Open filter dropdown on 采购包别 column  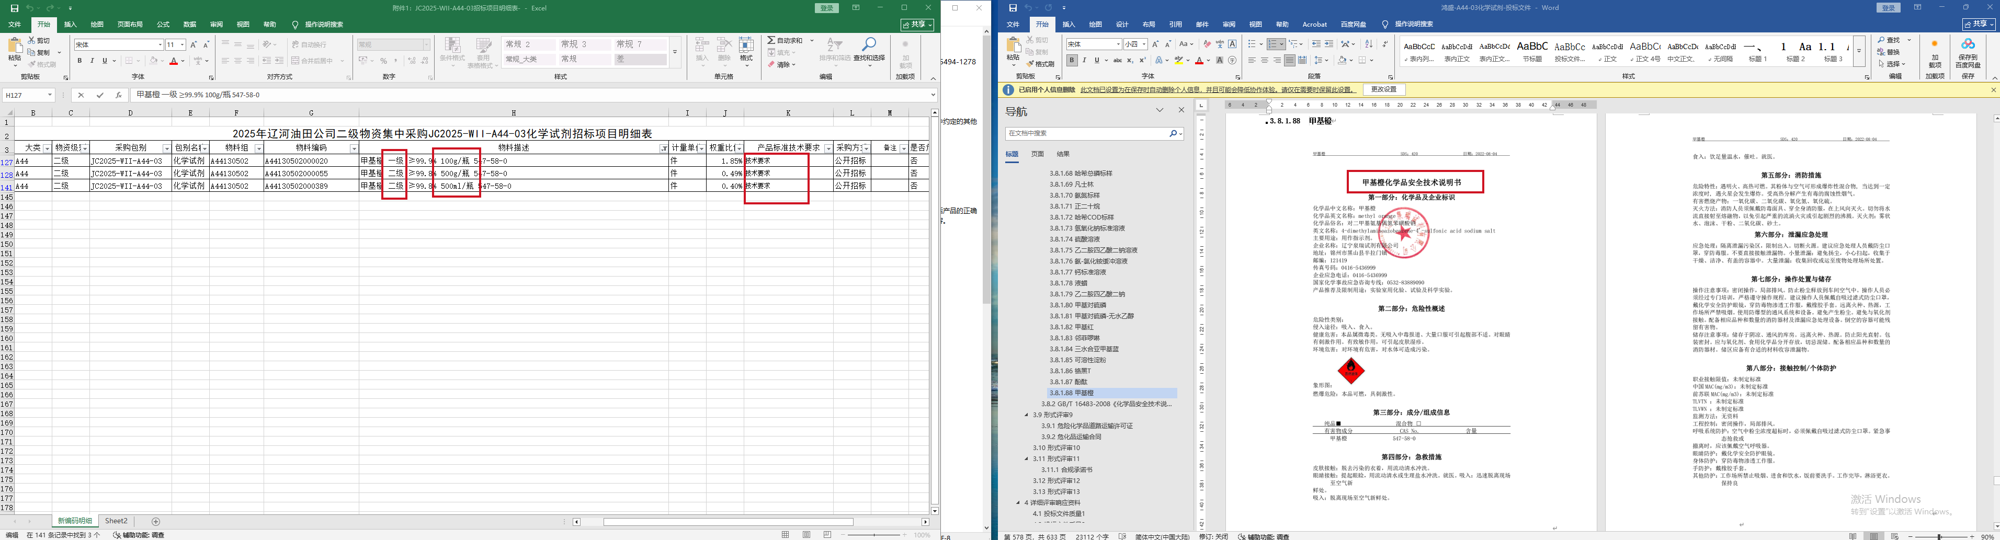pos(166,148)
